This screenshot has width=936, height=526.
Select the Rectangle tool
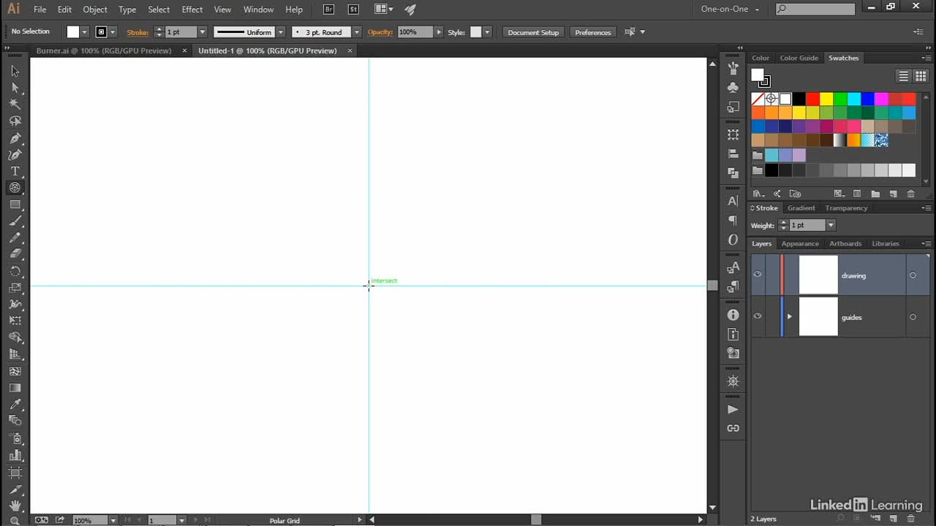[x=15, y=205]
